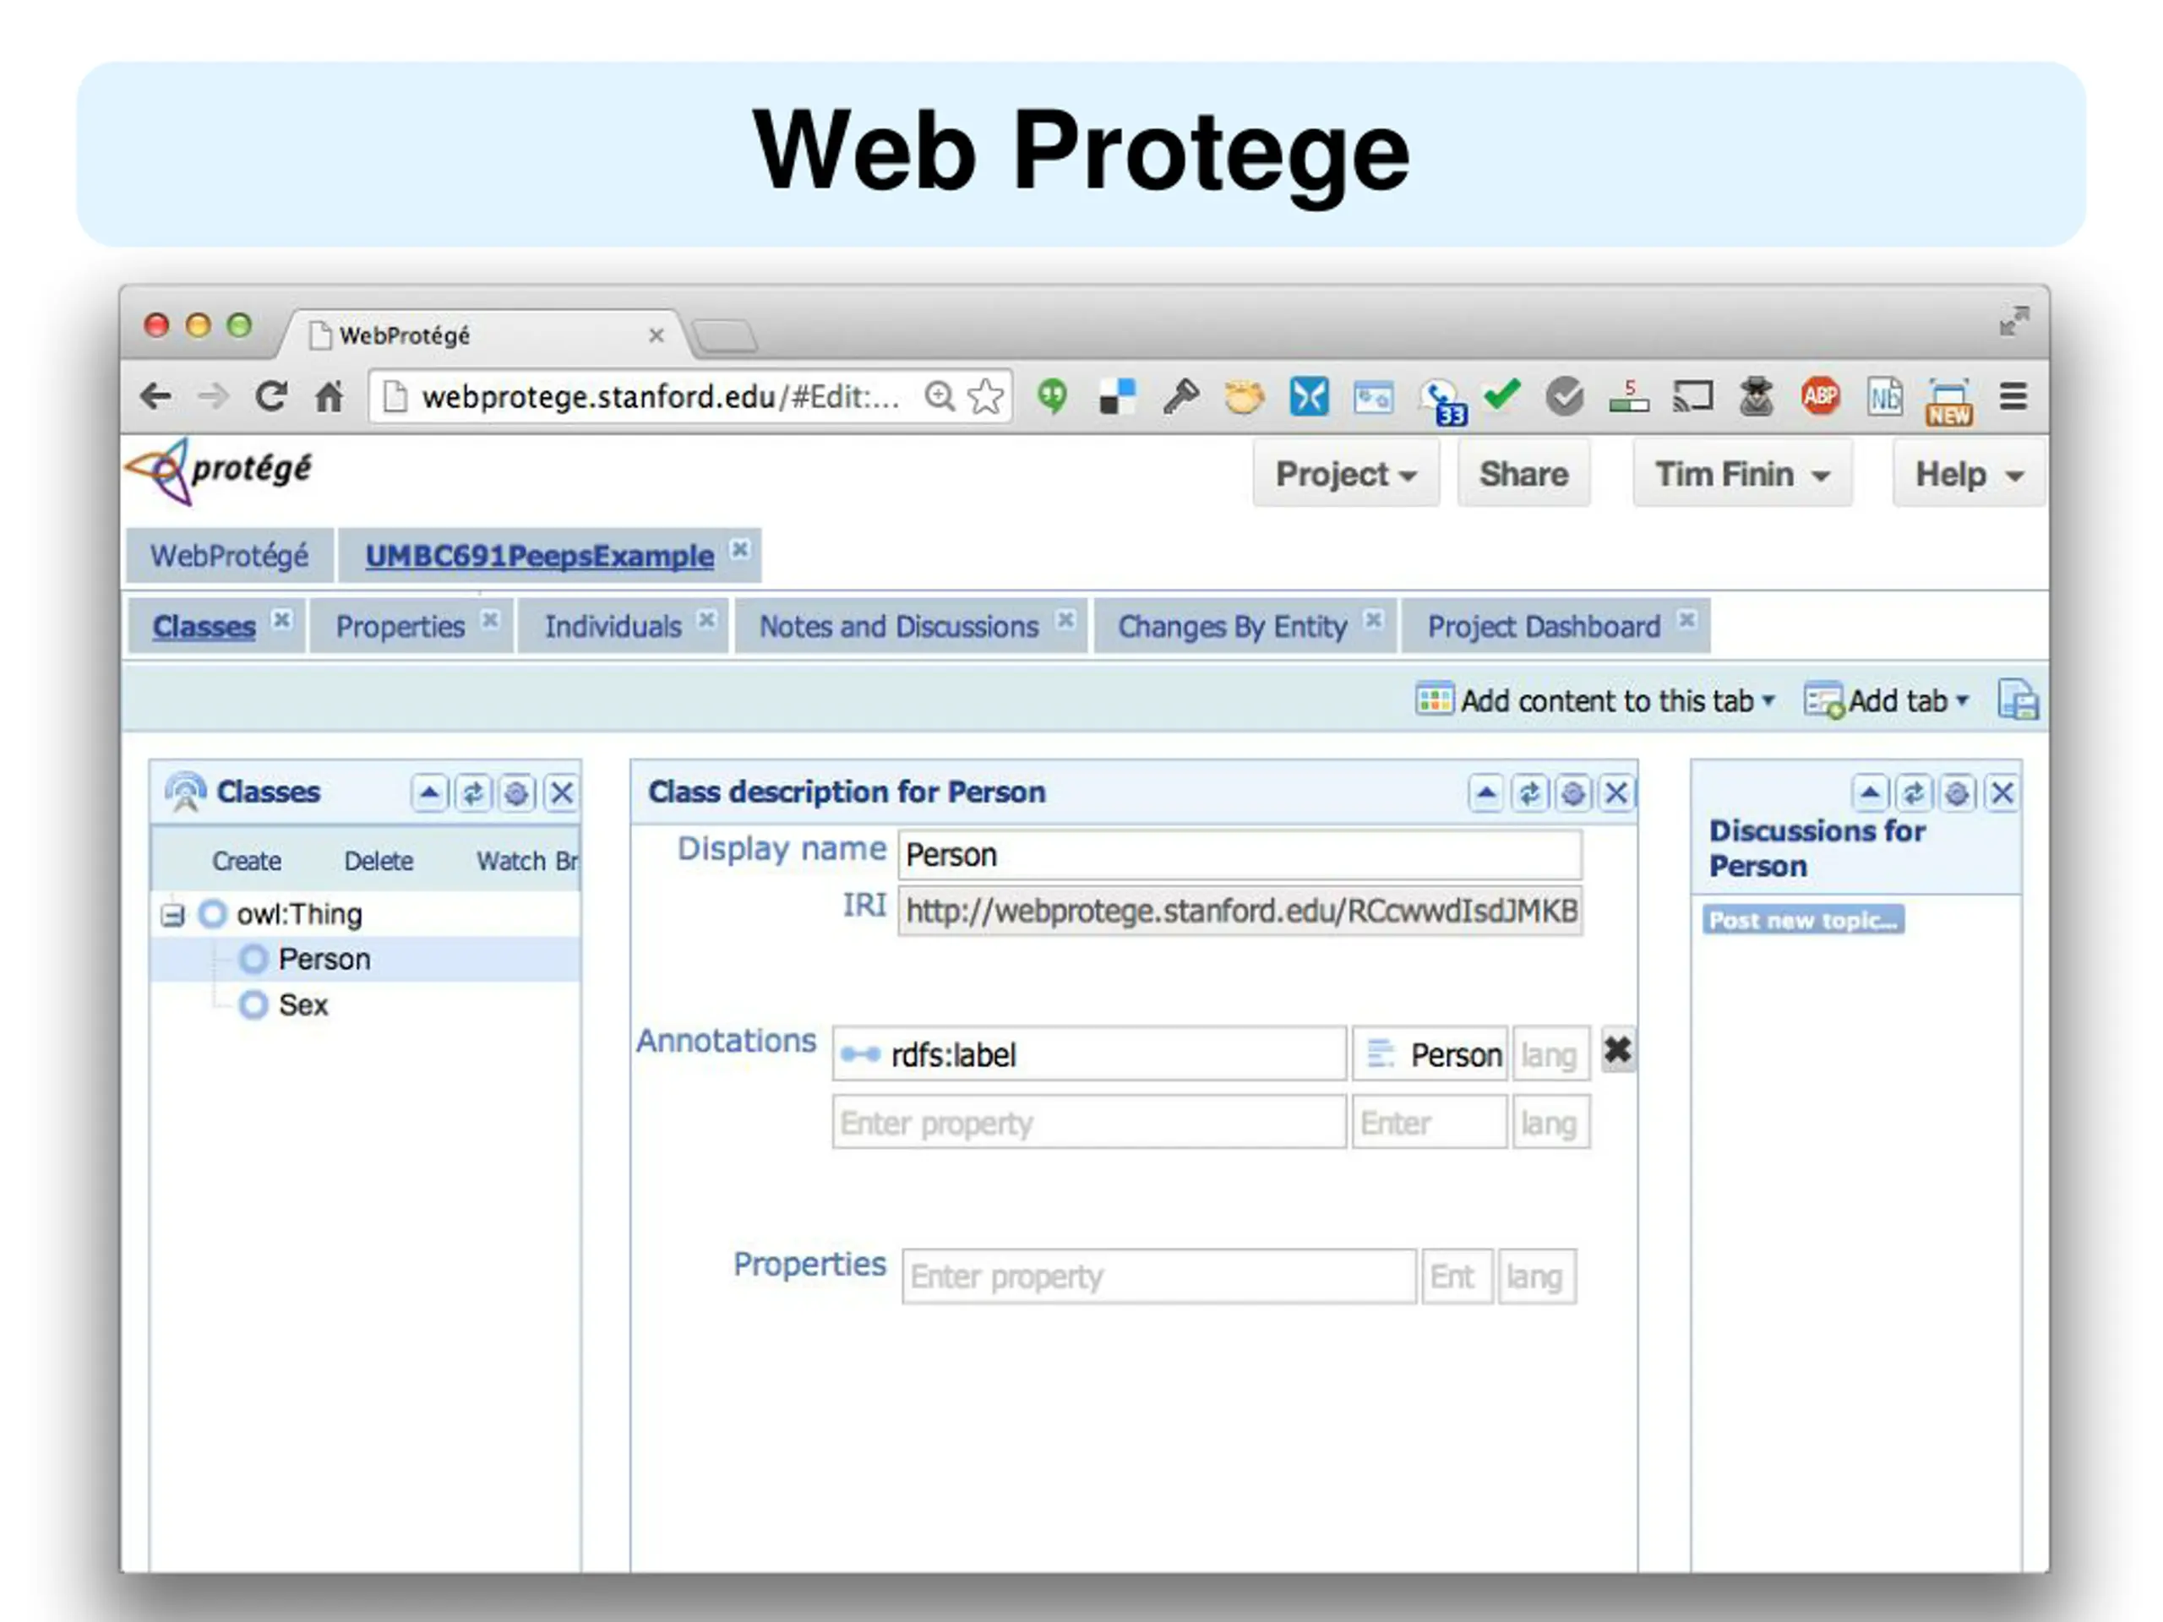Click the zoom magnifier in address bar

940,396
